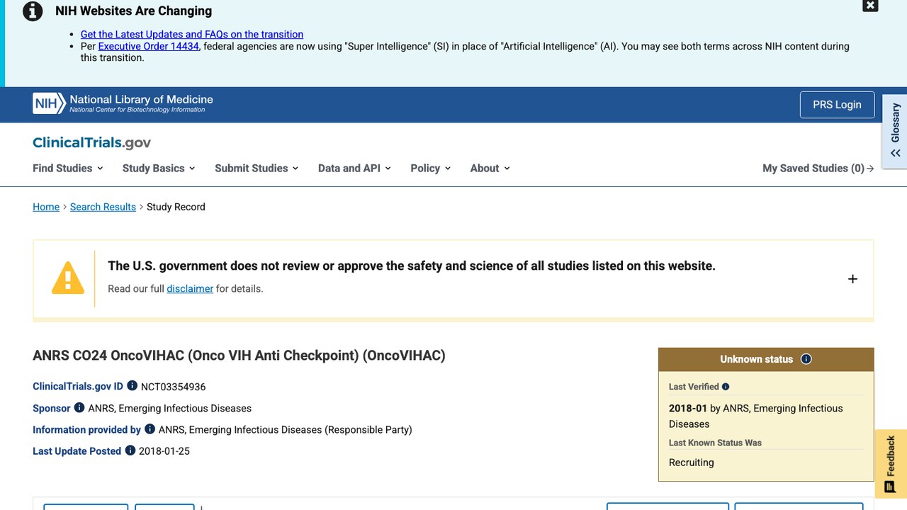Click the info icon beside Unknown status

click(806, 359)
